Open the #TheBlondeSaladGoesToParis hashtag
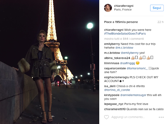The height and width of the screenshot is (124, 168). click(125, 34)
